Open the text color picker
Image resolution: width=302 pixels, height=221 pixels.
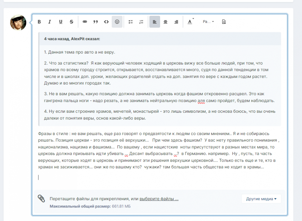(190, 22)
